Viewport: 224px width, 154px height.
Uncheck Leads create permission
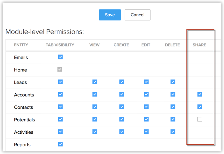pyautogui.click(x=122, y=82)
